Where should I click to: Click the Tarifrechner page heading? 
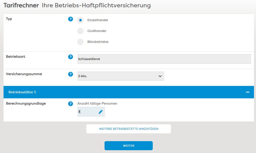(x=21, y=5)
